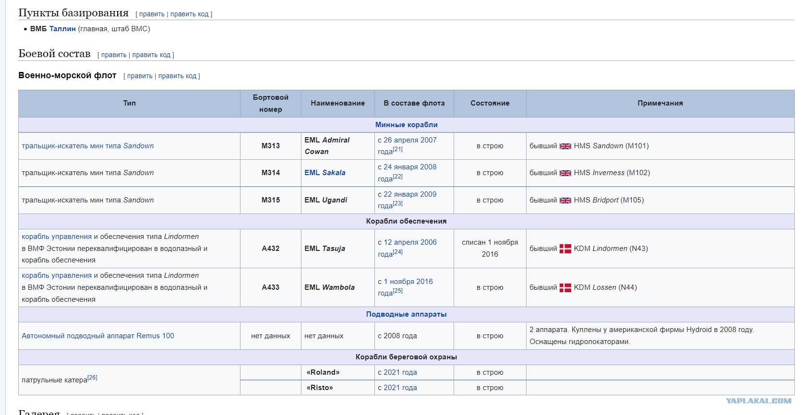Open корабль управления link in A433 row

click(57, 275)
